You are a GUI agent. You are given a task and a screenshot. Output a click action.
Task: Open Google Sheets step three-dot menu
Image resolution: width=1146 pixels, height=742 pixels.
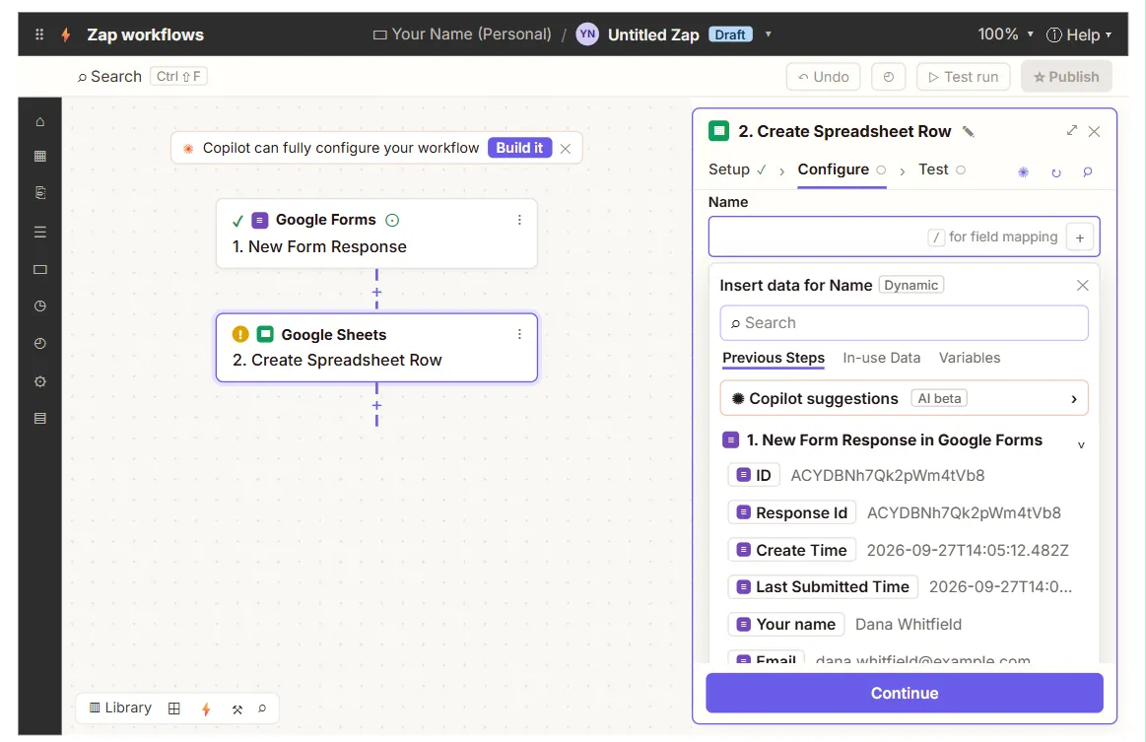pyautogui.click(x=519, y=334)
